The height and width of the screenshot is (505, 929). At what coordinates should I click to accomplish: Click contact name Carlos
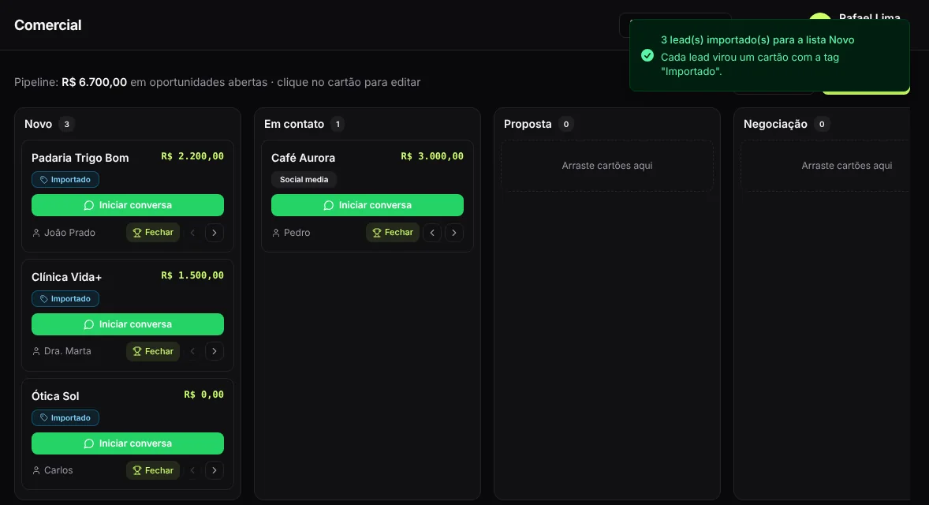pos(58,470)
